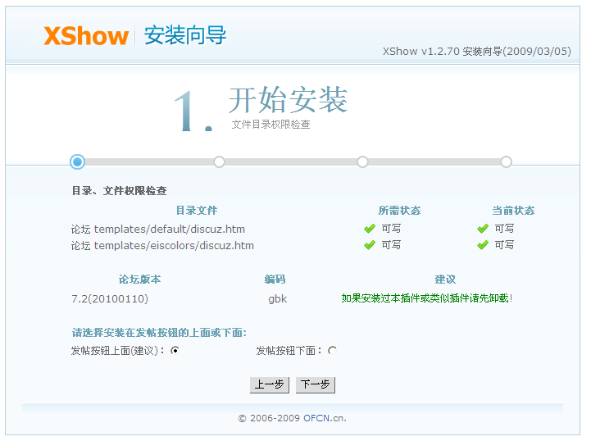Screen dimensions: 591x441
Task: Click the second step progress marker
Action: tap(219, 161)
